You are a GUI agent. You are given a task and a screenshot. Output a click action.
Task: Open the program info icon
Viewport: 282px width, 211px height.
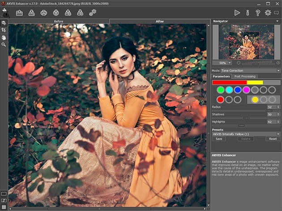[248, 12]
